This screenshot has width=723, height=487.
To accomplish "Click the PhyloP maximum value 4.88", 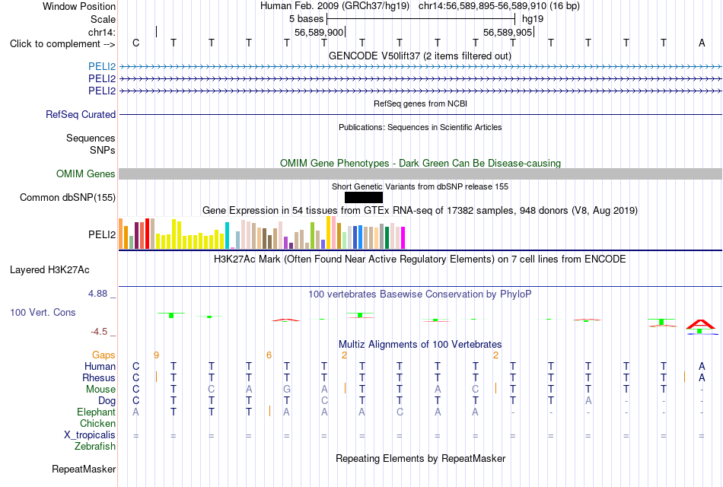I will (97, 293).
